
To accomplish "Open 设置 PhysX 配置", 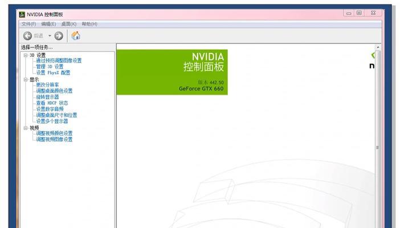I will pos(53,73).
